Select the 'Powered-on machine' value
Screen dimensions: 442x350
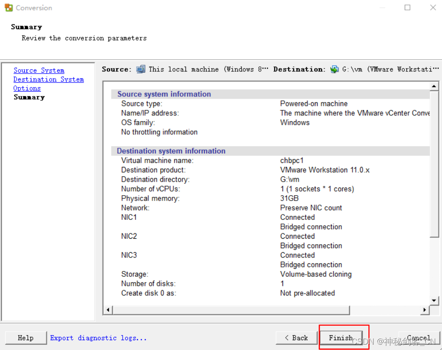[x=314, y=104]
